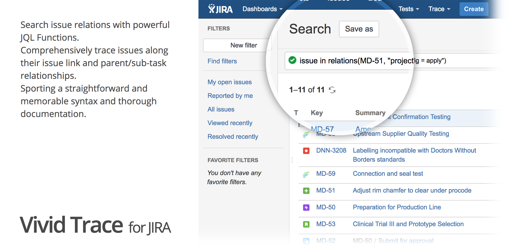The height and width of the screenshot is (249, 510).
Task: Click the Save as button
Action: point(359,29)
